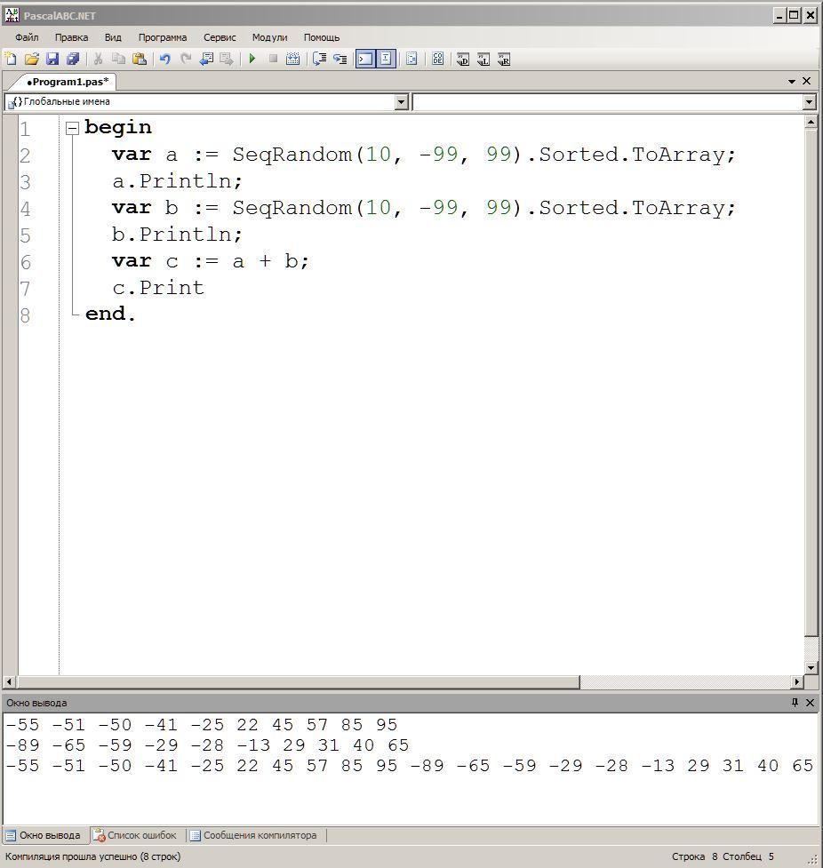Click the Redo arrow icon
The width and height of the screenshot is (823, 868).
pos(186,59)
